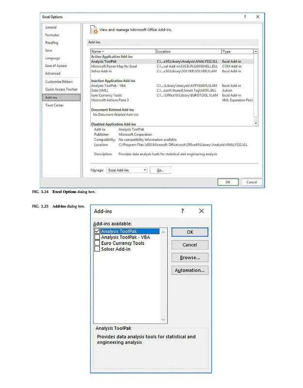Check the Euro Currency Tools box
The image size is (303, 388).
click(x=97, y=243)
